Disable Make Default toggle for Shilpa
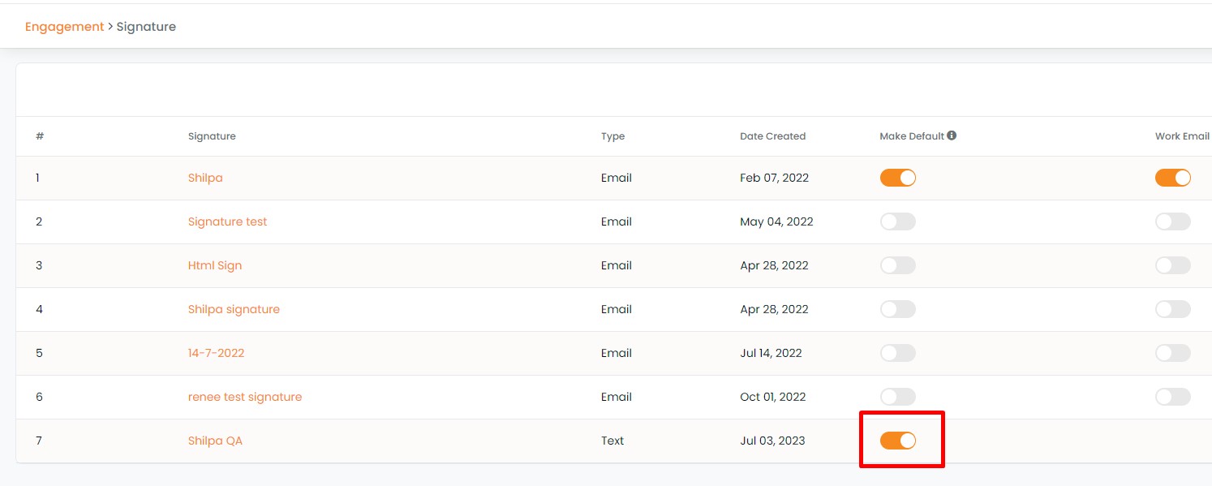 [897, 178]
